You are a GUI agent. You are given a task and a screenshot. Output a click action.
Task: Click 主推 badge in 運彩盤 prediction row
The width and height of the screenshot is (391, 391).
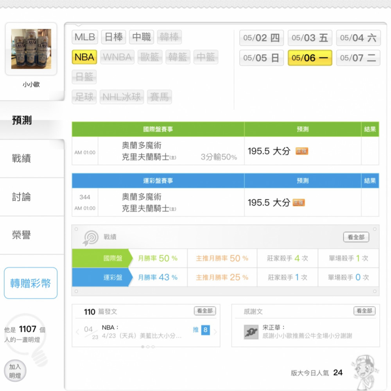(298, 203)
